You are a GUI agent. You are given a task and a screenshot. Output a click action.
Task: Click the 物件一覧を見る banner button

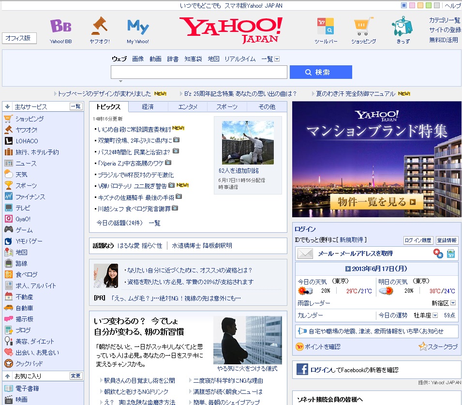point(376,202)
